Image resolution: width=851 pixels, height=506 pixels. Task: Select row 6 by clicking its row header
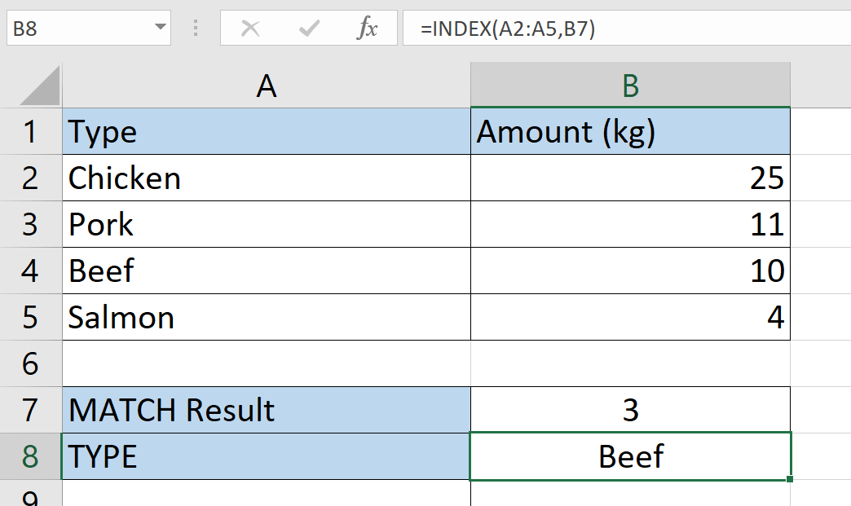[x=31, y=363]
